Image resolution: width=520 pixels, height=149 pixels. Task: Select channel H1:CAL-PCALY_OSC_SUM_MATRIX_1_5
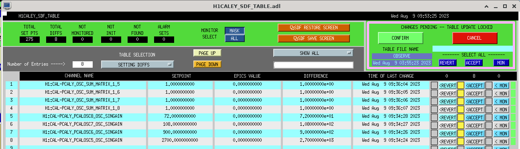pyautogui.click(x=83, y=85)
